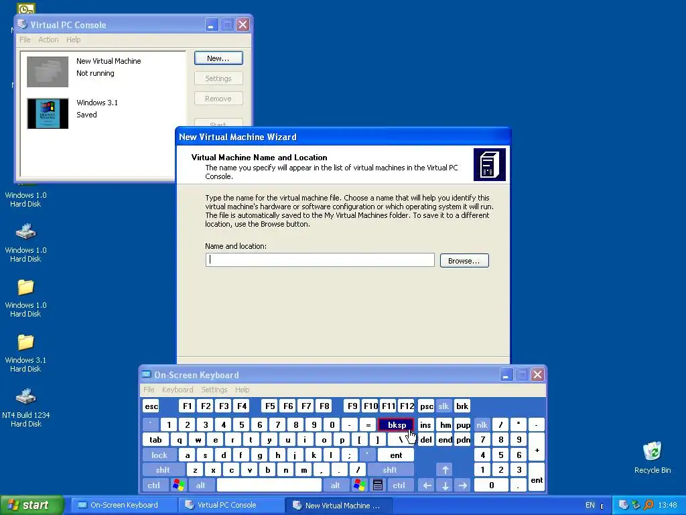The image size is (686, 515).
Task: Click the psc (print screen) key
Action: tap(426, 406)
